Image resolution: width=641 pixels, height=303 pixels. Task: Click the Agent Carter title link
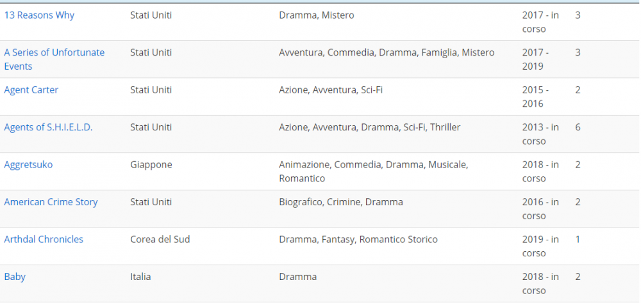[x=31, y=90]
